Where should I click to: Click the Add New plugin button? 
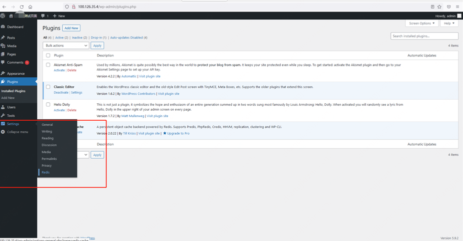coord(71,28)
